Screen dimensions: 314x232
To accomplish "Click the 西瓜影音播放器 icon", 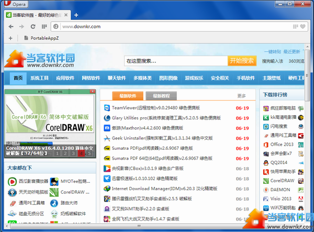I will [x=12, y=182].
